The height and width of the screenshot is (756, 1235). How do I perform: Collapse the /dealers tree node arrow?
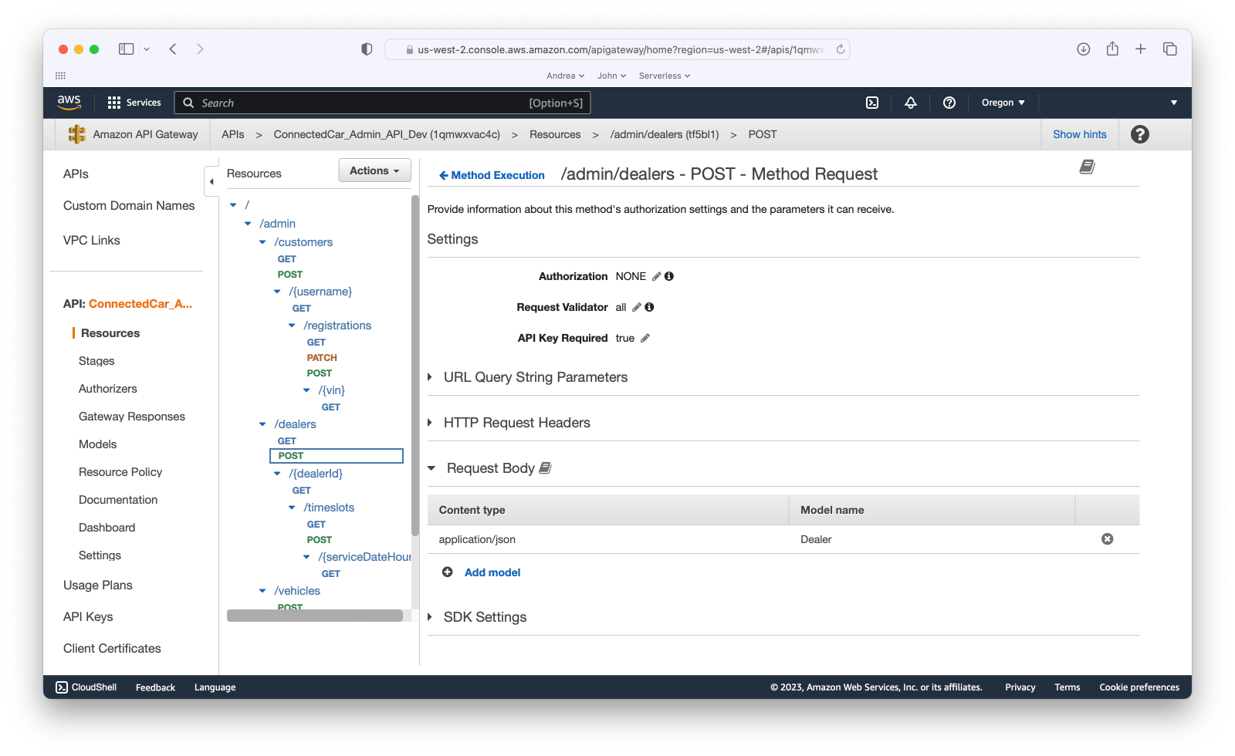tap(262, 424)
